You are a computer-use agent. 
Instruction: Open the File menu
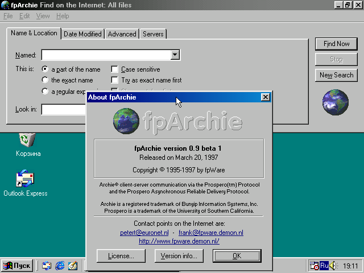[8, 16]
